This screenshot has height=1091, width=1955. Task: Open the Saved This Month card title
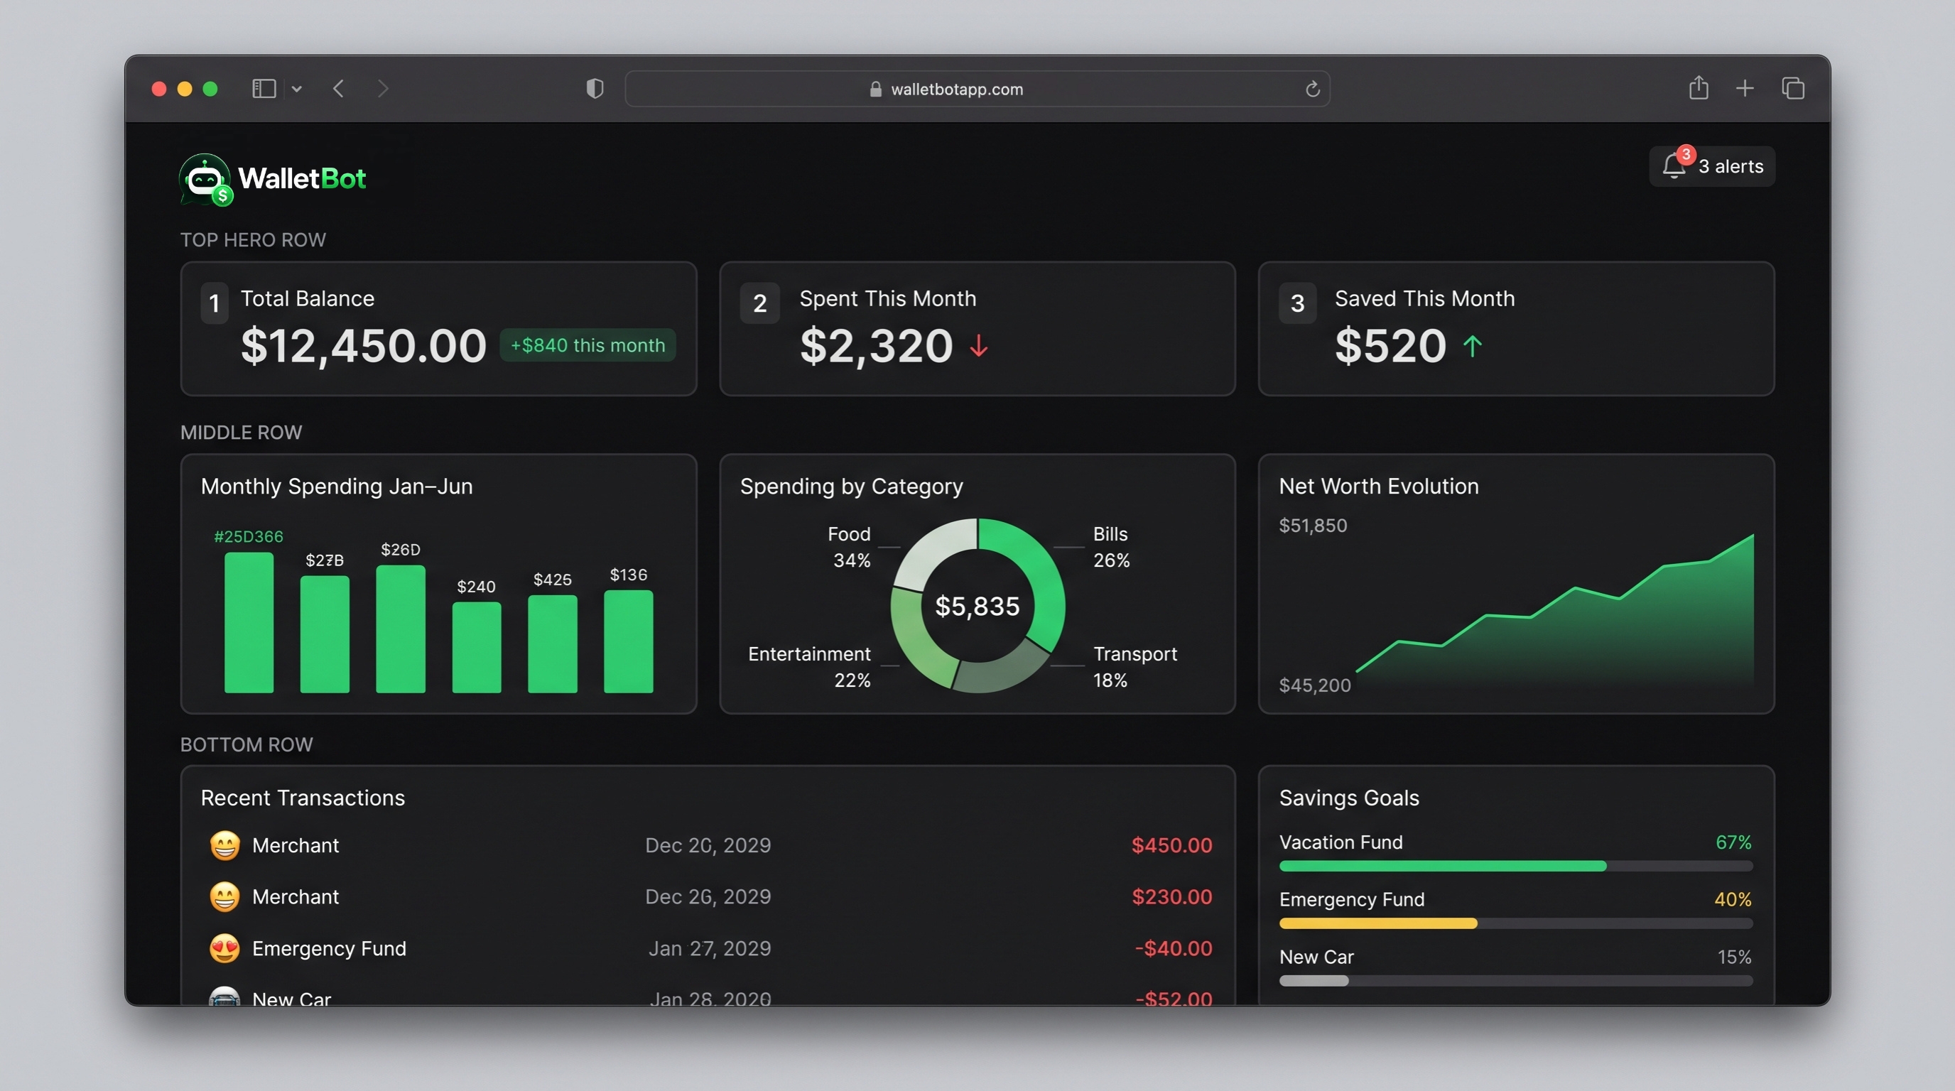coord(1424,298)
